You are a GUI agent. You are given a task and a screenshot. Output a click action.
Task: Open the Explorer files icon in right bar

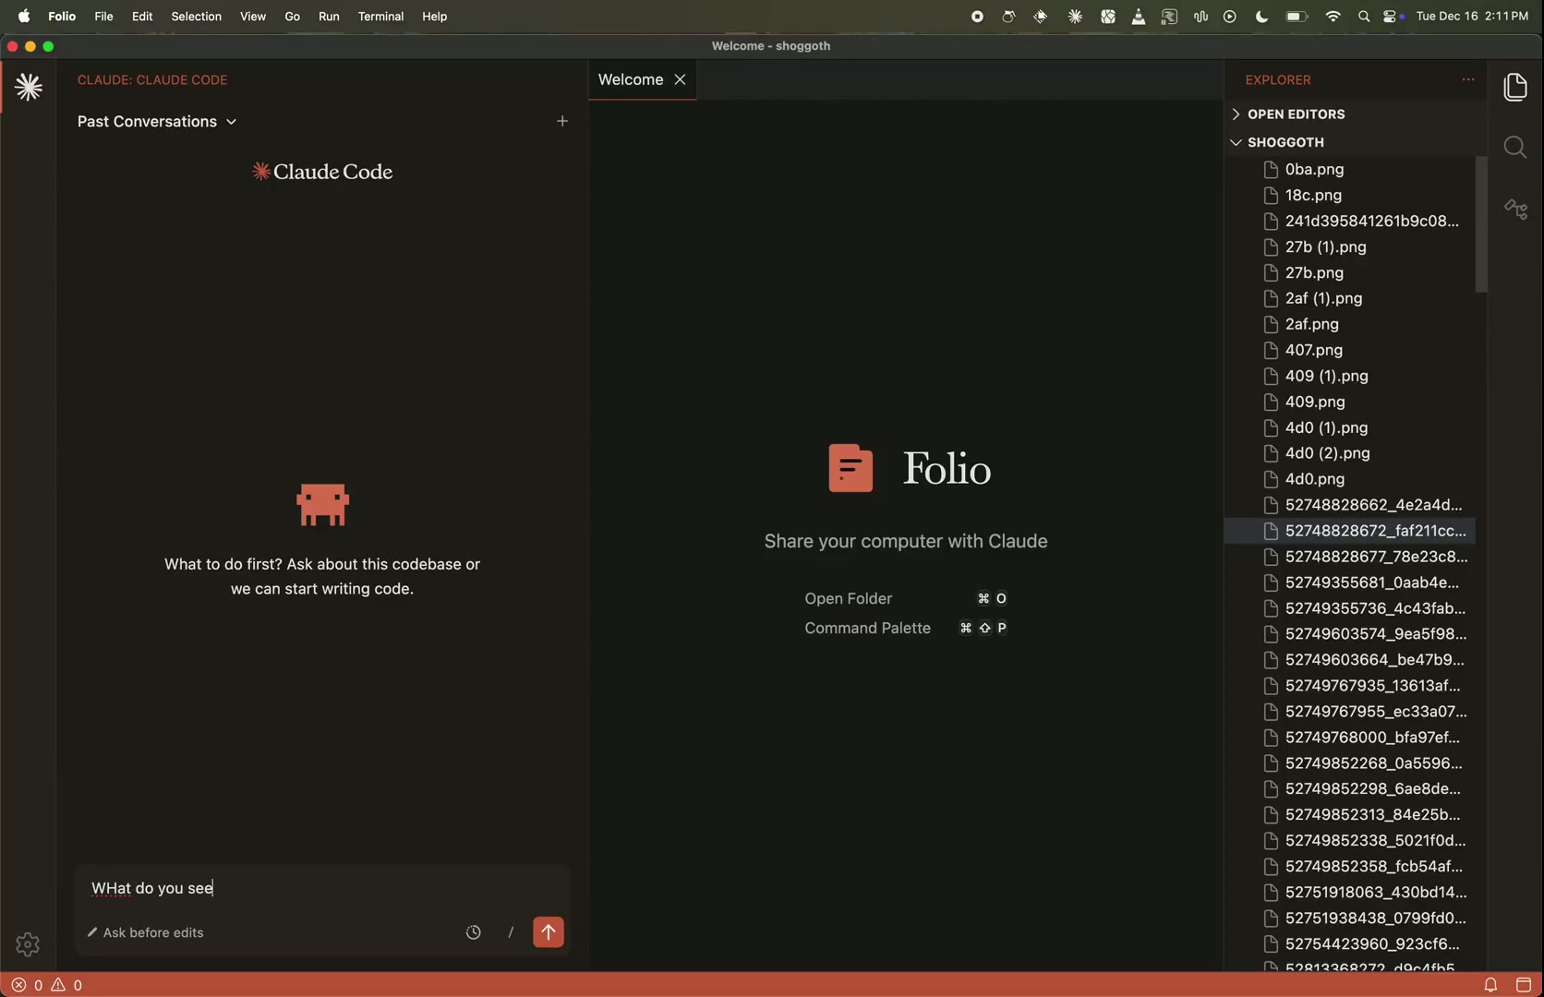coord(1515,88)
